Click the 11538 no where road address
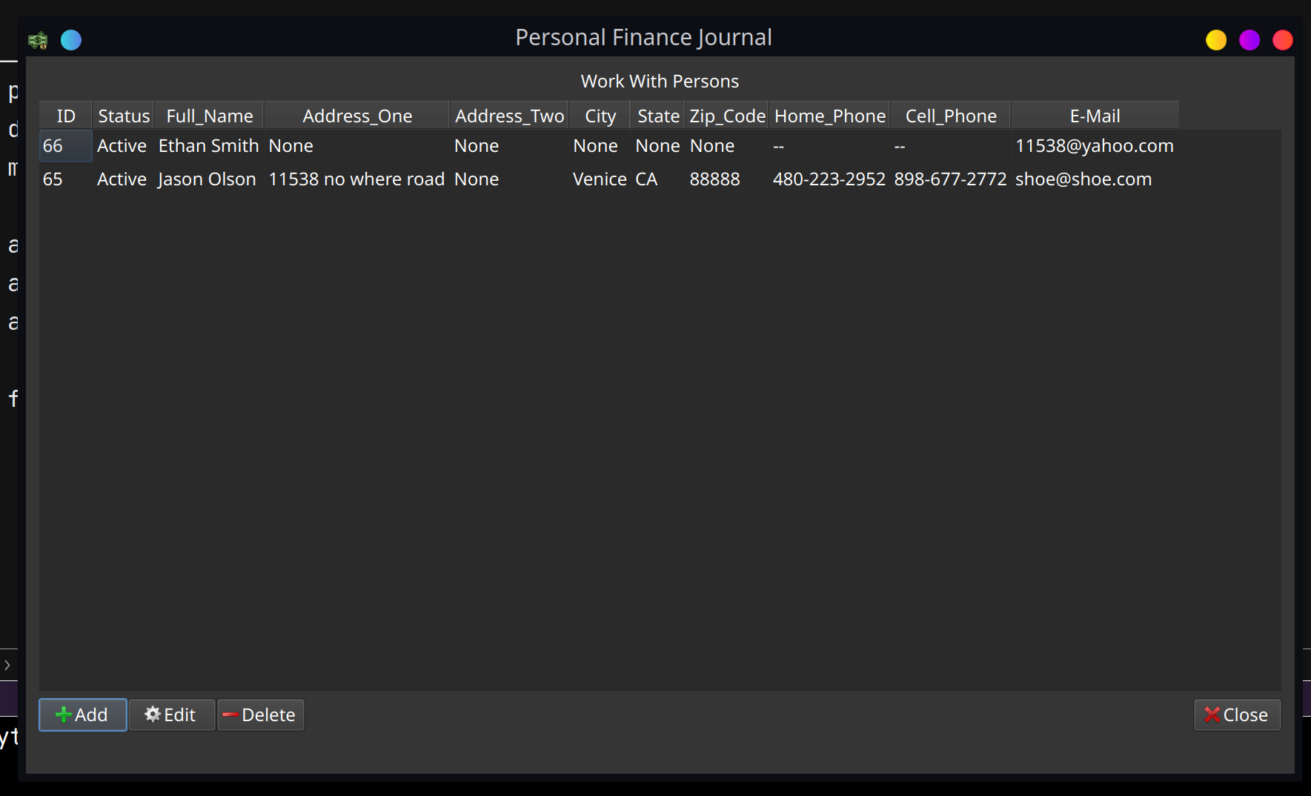1311x796 pixels. point(356,179)
